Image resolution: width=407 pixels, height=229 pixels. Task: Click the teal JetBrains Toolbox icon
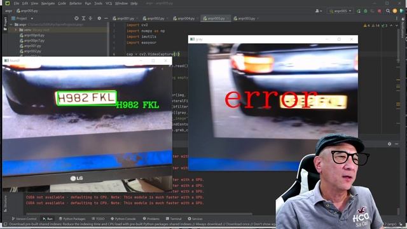401,11
